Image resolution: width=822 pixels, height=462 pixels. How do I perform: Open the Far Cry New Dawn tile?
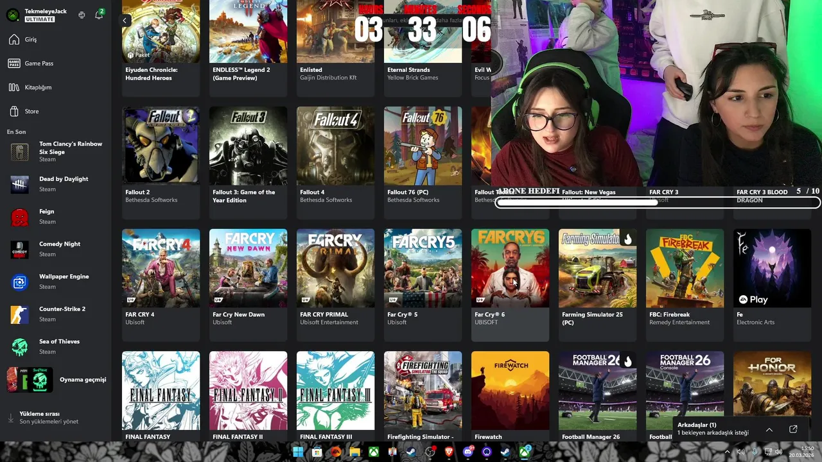(248, 286)
